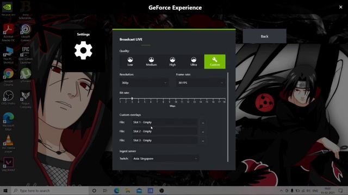Open Task View on the taskbar

coord(105,191)
